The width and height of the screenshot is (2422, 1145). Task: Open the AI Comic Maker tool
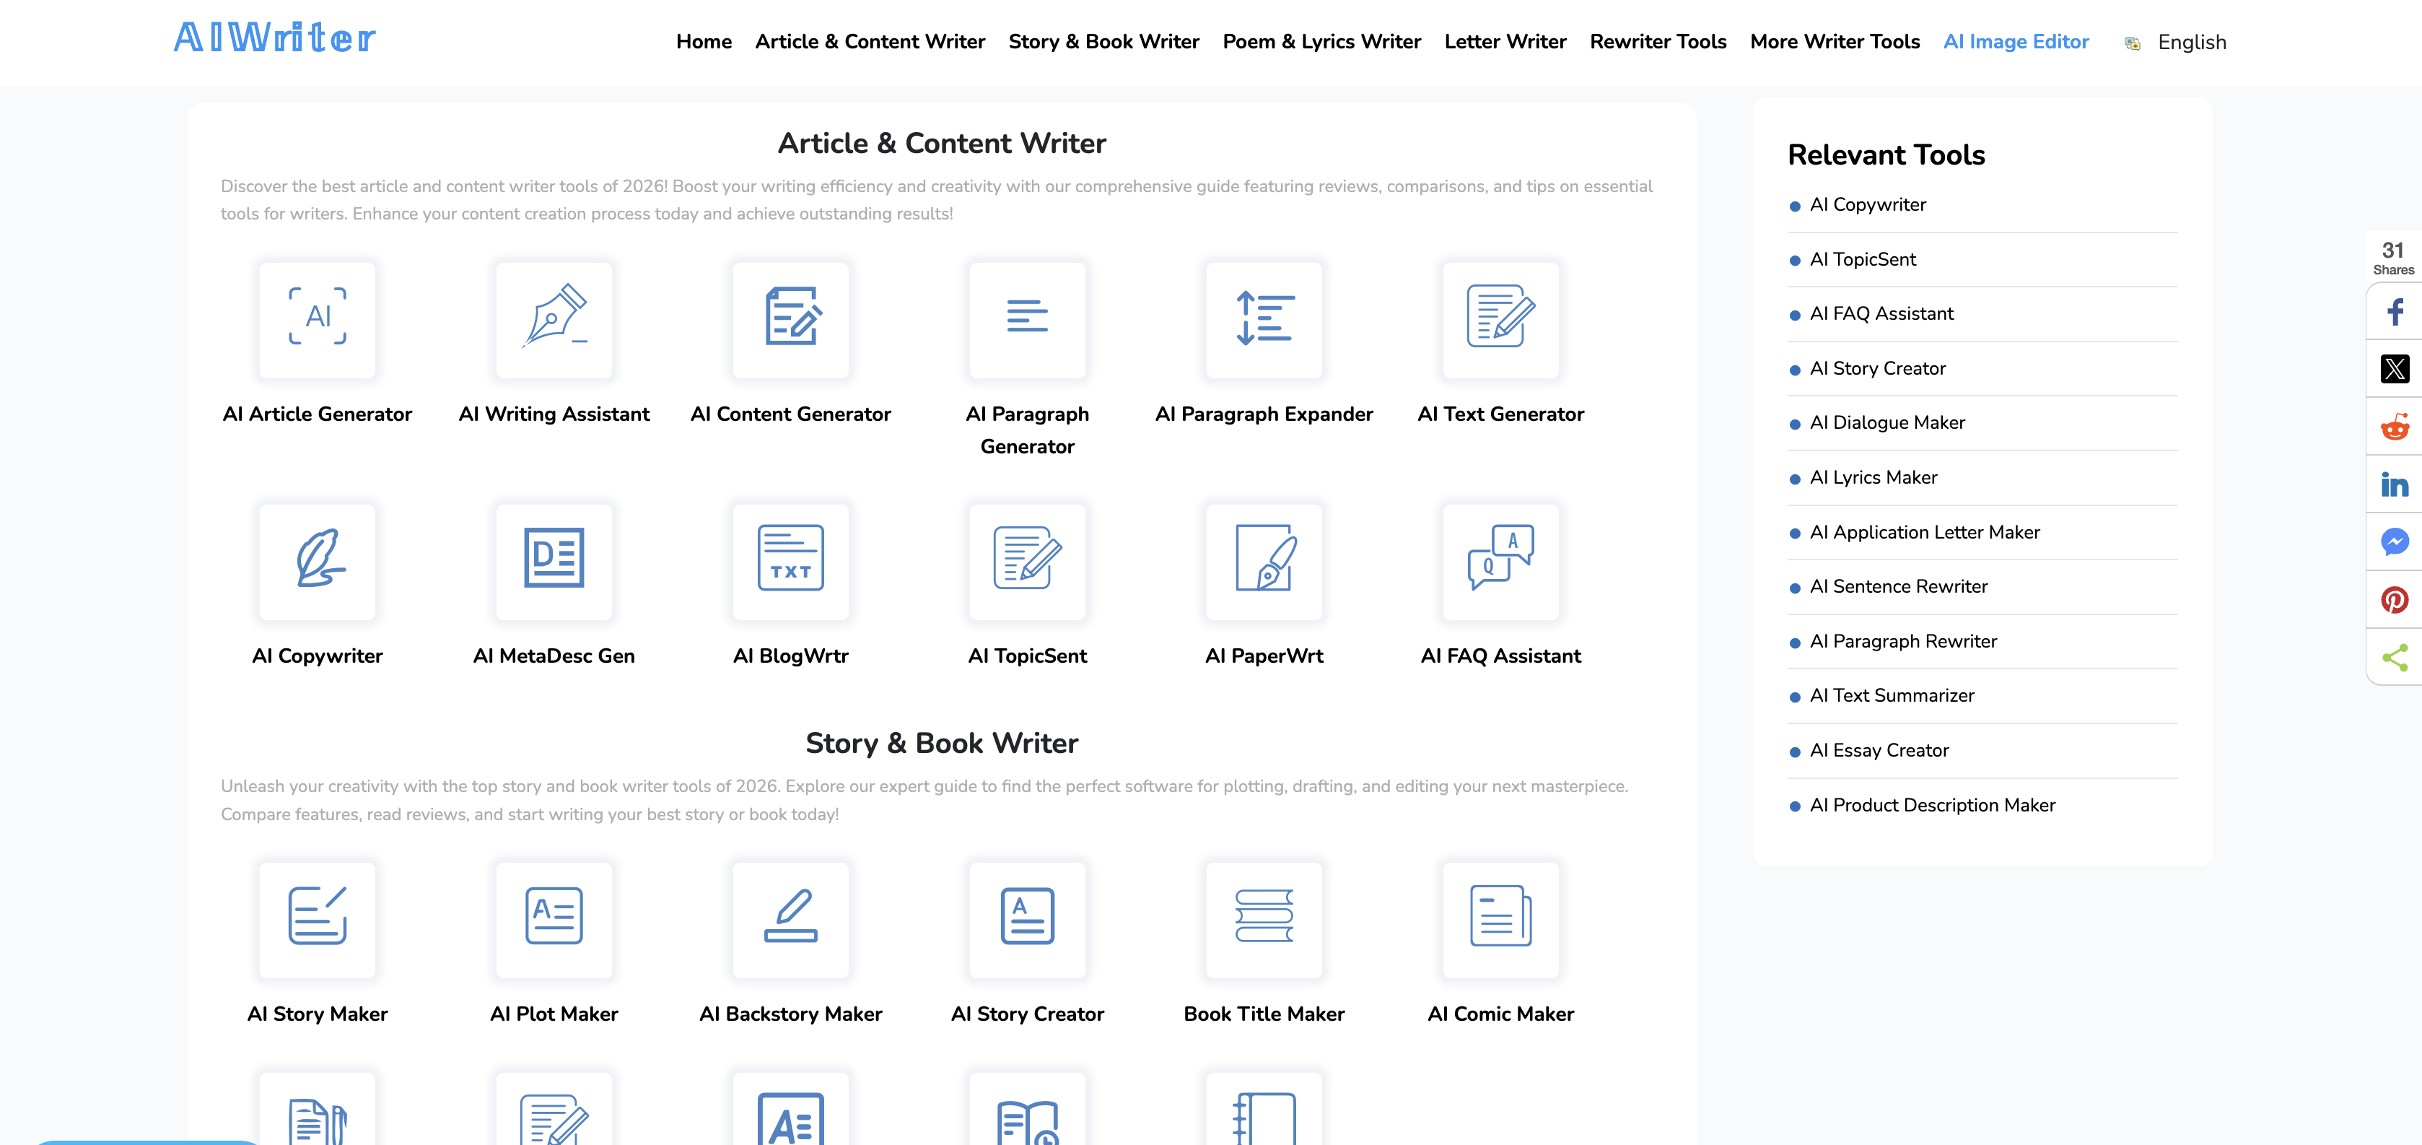coord(1500,920)
